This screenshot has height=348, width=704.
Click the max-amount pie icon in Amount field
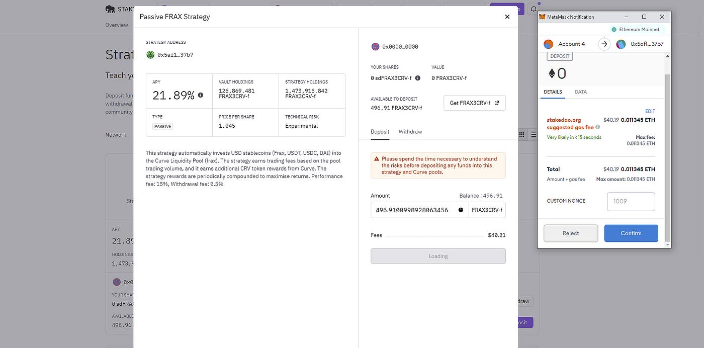tap(461, 210)
